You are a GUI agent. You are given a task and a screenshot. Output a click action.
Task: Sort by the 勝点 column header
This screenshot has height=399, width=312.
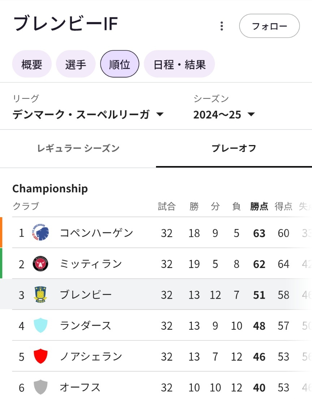[259, 206]
